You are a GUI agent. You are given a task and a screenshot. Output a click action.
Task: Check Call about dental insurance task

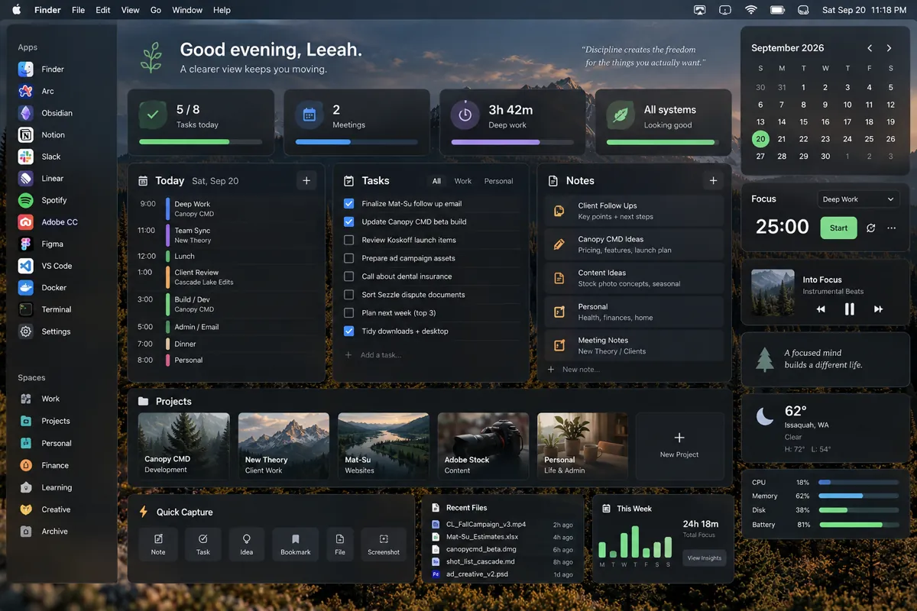pyautogui.click(x=348, y=276)
